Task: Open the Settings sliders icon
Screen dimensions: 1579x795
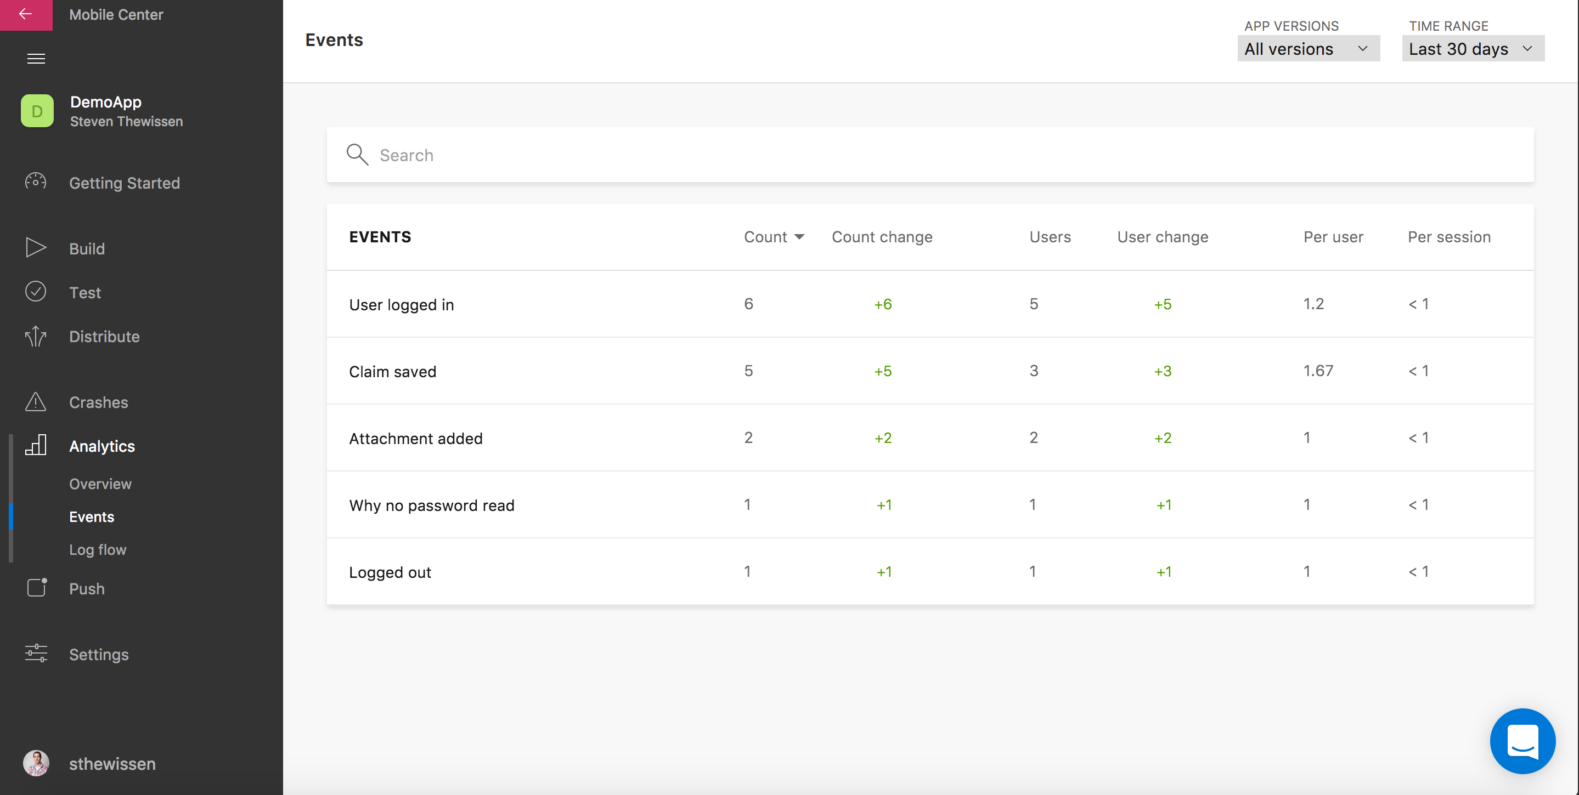Action: coord(36,653)
